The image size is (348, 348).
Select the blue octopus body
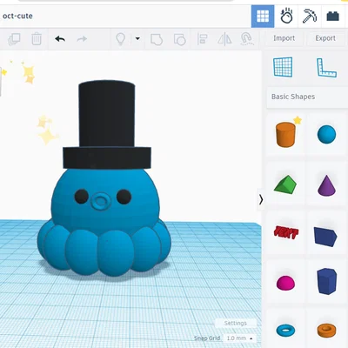(x=104, y=224)
